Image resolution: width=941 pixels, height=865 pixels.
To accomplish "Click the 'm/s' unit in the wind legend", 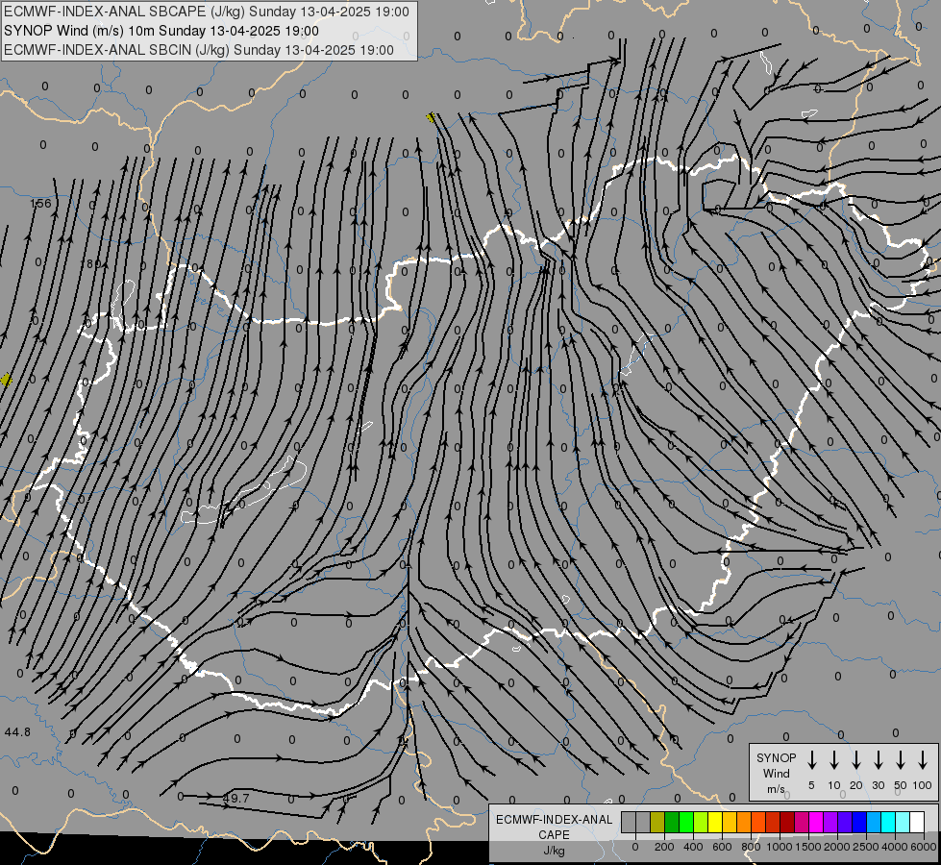I will 776,789.
